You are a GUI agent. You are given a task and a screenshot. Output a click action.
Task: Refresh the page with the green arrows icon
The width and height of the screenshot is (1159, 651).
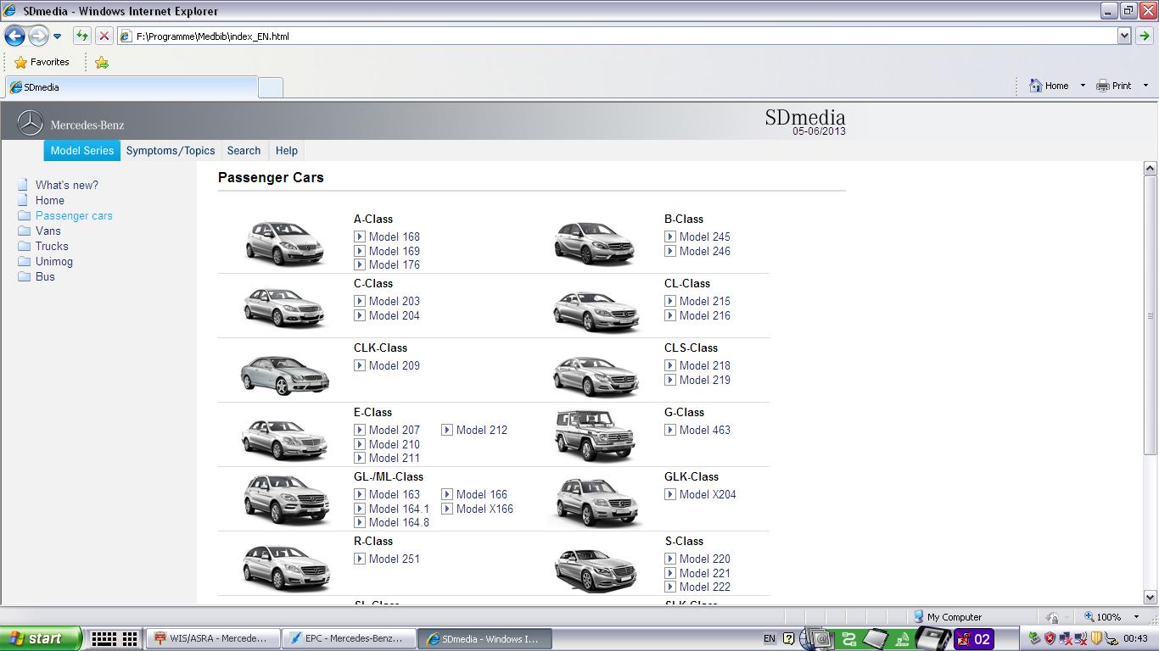click(x=81, y=36)
